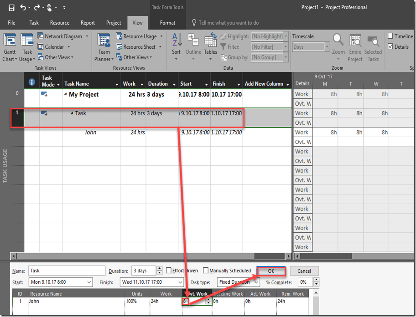Screen dimensions: 416x317
Task: Uncheck the Details checkbox
Action: point(390,46)
